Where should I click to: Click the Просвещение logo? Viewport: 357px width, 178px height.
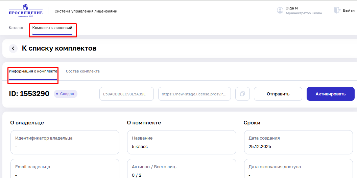26,11
